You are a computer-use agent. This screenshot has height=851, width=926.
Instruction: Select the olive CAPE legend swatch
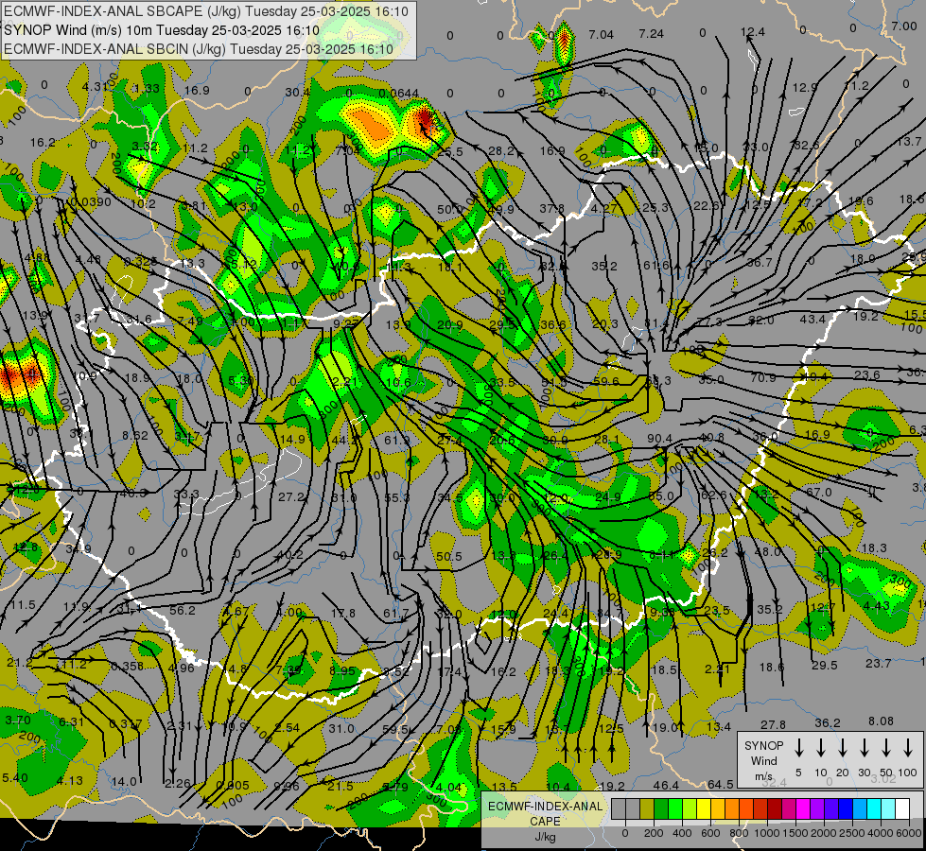647,808
